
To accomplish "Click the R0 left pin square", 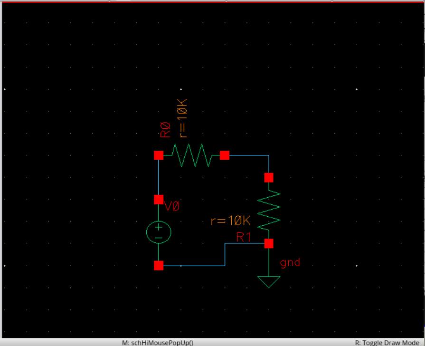I will coord(159,155).
